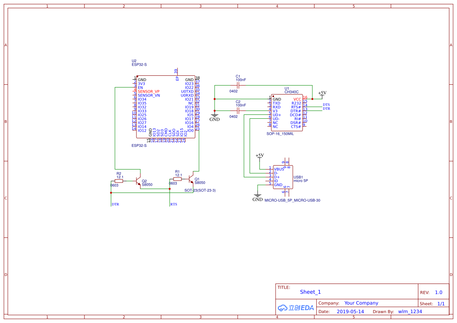Click the CH340C designator label above U1
Screen dimensions: 457x323
(292, 92)
